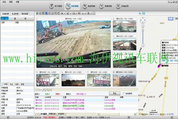This screenshot has height=119, width=178.
Task: Select video window 6 thumbnail
Action: tap(73, 80)
